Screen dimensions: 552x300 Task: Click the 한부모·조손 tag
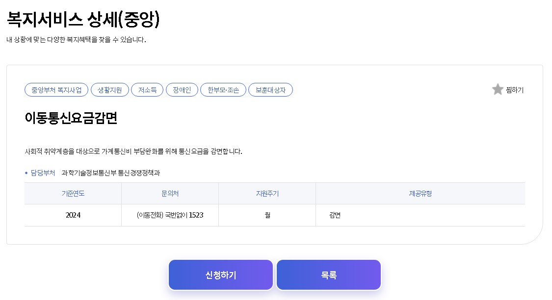[223, 90]
